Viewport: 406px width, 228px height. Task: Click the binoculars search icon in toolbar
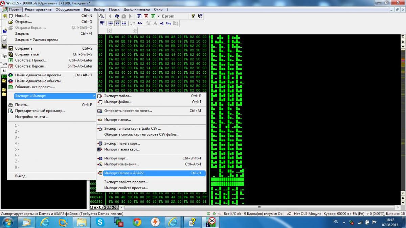[117, 16]
